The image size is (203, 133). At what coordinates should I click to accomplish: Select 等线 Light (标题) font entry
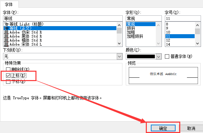coord(60,24)
